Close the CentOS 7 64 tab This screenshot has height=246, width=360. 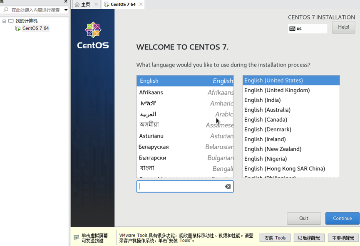pos(141,4)
